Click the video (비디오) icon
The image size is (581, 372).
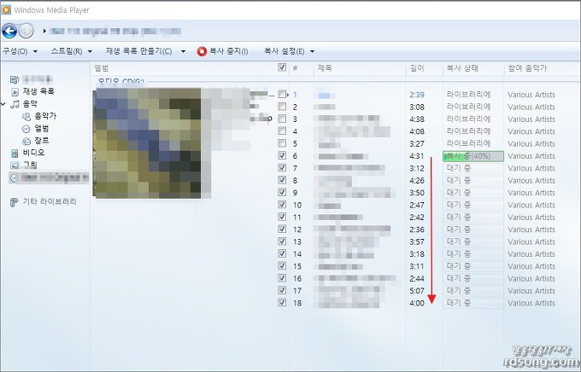[15, 153]
